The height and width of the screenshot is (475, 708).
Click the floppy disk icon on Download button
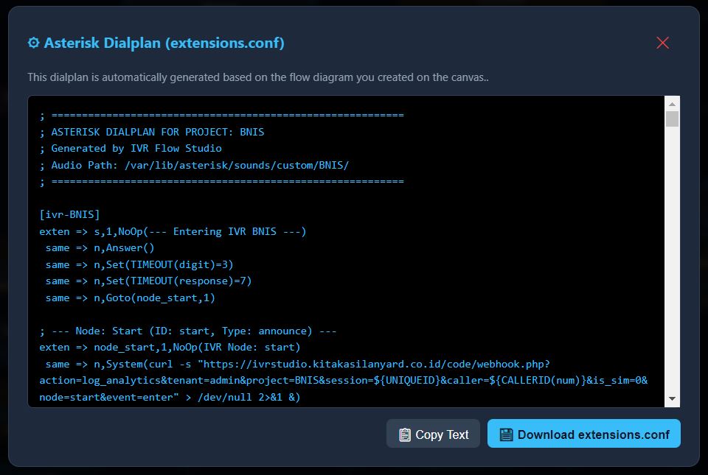(x=506, y=434)
